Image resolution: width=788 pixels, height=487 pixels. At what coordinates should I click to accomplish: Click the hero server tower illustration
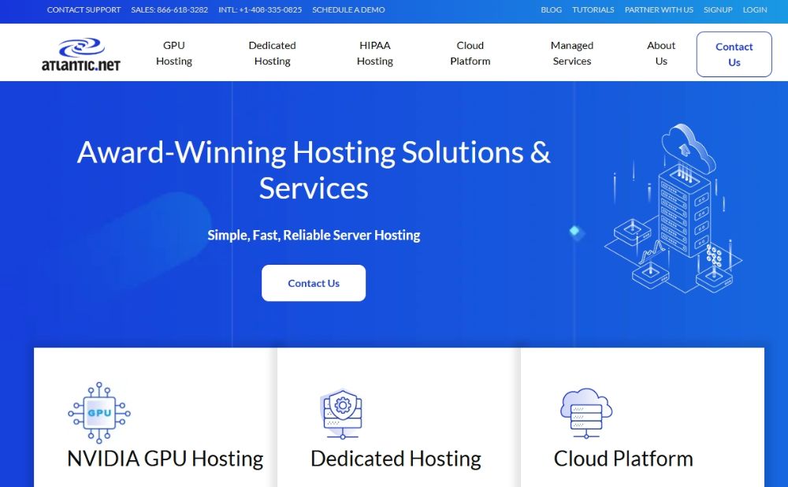click(674, 209)
